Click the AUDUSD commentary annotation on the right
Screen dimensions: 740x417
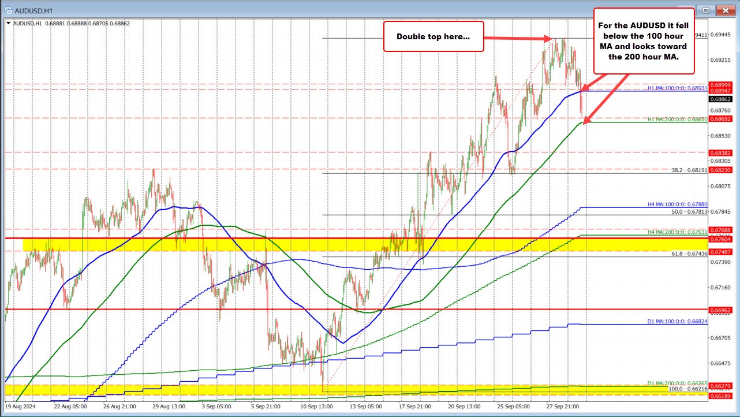tap(644, 40)
